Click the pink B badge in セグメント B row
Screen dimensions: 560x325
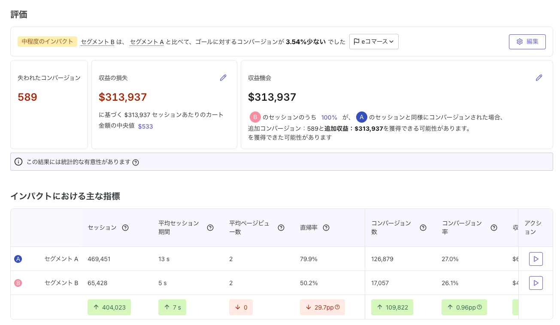click(x=18, y=283)
